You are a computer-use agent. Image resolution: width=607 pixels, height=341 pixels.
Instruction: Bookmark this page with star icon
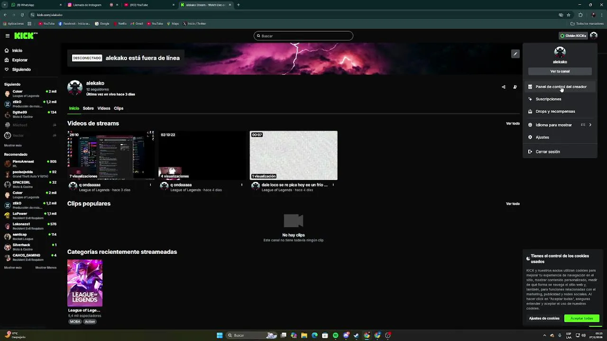(569, 15)
